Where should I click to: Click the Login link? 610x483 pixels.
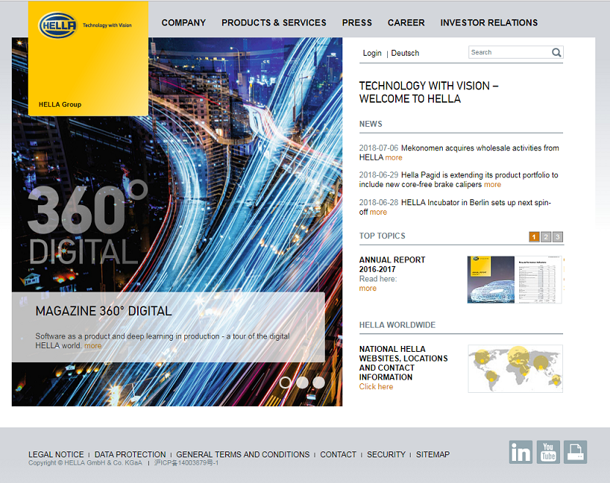tap(372, 53)
